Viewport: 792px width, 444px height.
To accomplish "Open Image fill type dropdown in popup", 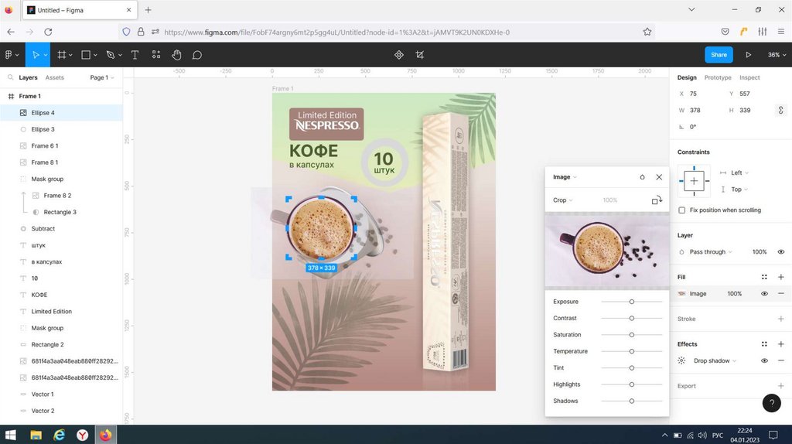I will 565,177.
